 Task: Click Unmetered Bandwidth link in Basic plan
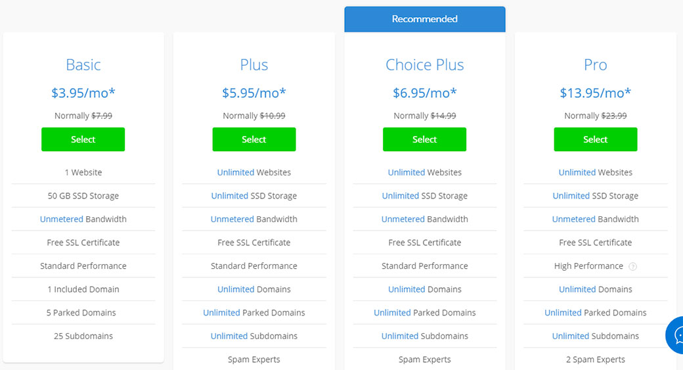click(62, 220)
